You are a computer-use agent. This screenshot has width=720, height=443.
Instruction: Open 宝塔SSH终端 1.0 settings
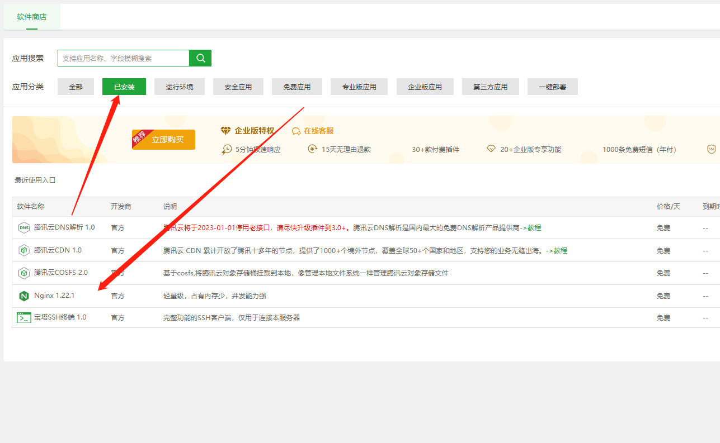tap(60, 317)
